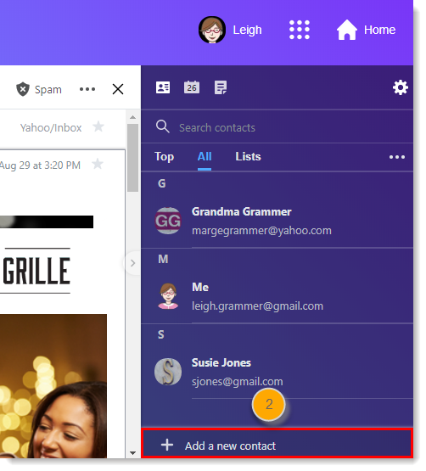Star the Yahoo/Inbox conversation
The width and height of the screenshot is (426, 471).
coord(98,126)
